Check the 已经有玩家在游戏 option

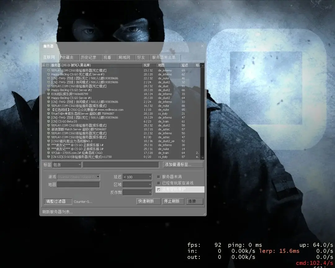pyautogui.click(x=159, y=183)
